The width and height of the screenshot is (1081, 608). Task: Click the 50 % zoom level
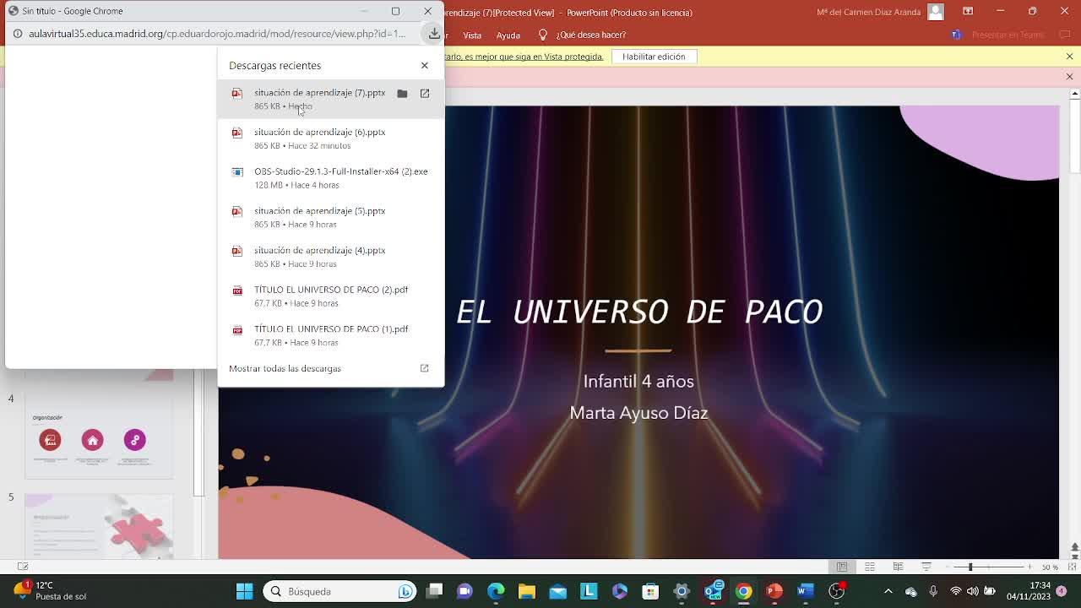[1050, 567]
